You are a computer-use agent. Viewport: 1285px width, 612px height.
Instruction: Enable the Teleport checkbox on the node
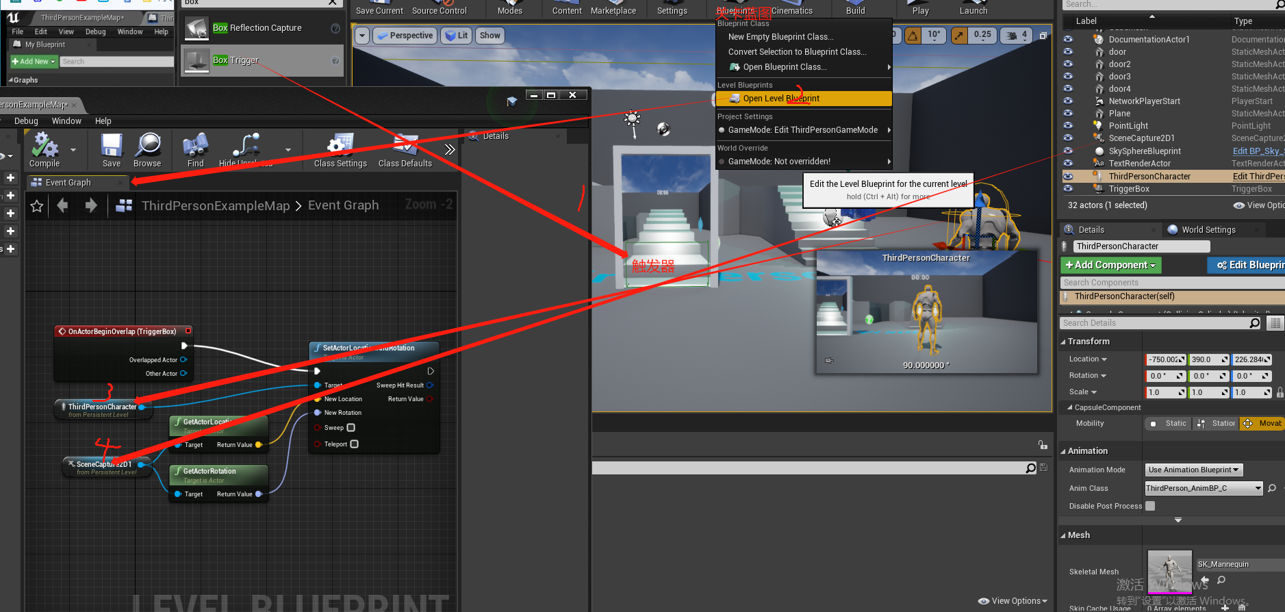355,444
